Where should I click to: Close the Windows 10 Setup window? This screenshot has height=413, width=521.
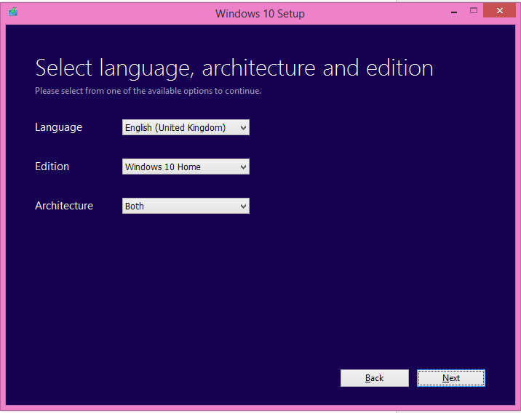point(499,11)
